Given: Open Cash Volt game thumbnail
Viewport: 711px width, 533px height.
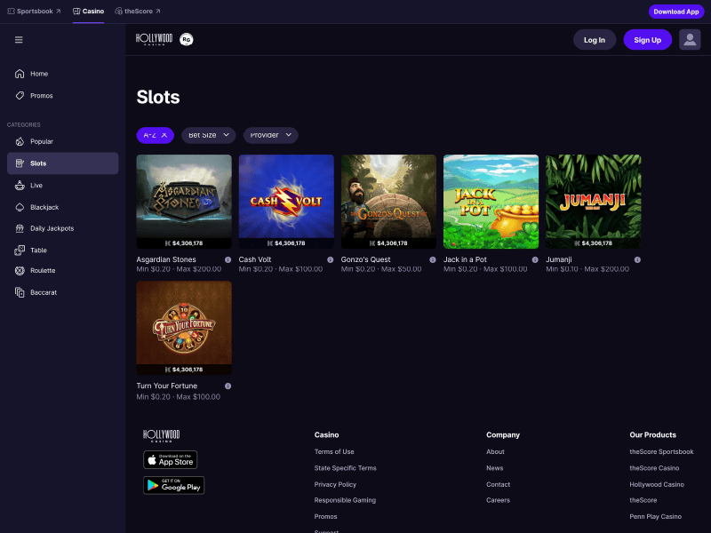Looking at the screenshot, I should coord(286,202).
